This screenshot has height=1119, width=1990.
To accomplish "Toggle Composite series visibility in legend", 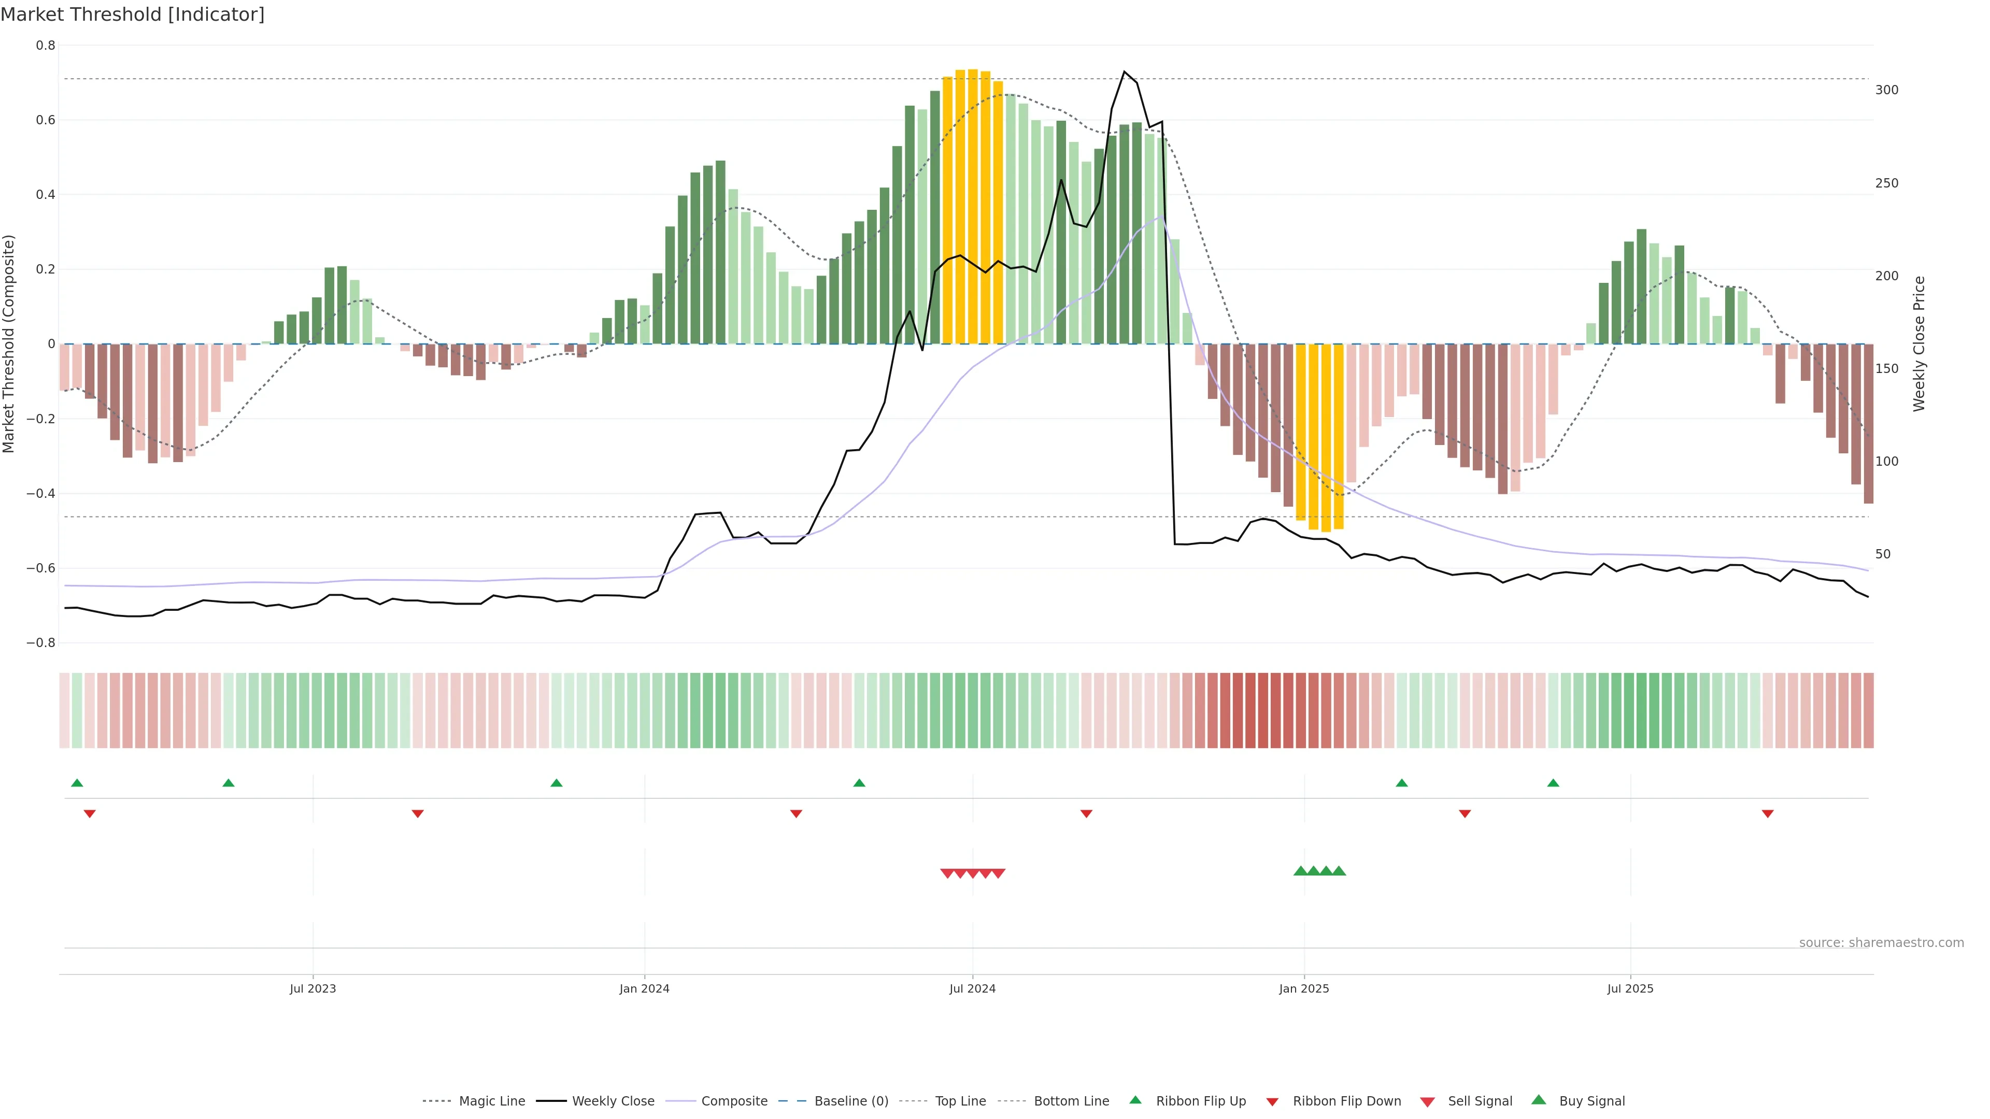I will [734, 1101].
